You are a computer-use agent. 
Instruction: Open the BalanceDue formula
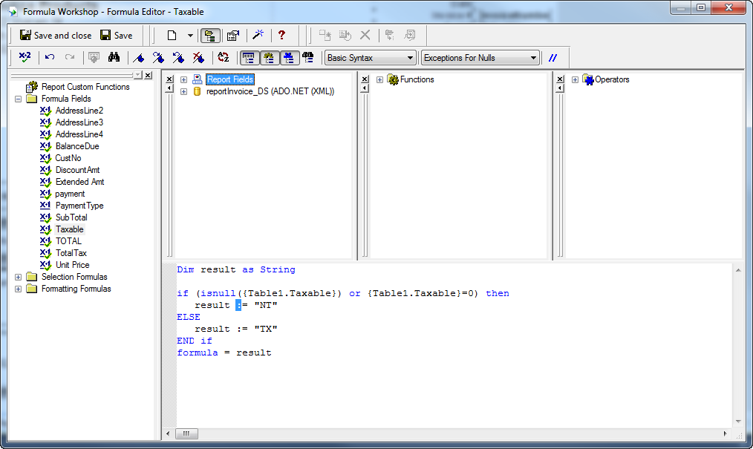tap(77, 146)
